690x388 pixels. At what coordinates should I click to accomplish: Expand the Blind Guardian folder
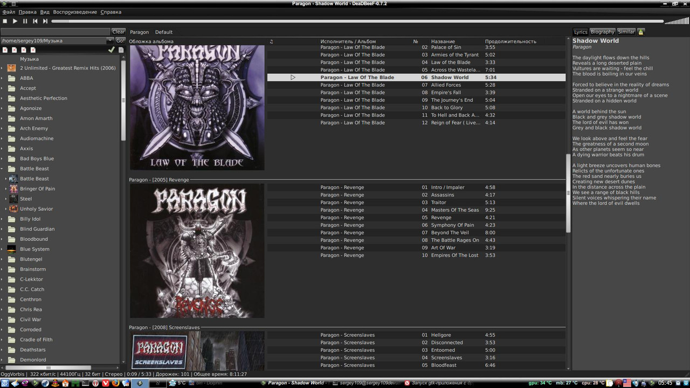[x=2, y=229]
